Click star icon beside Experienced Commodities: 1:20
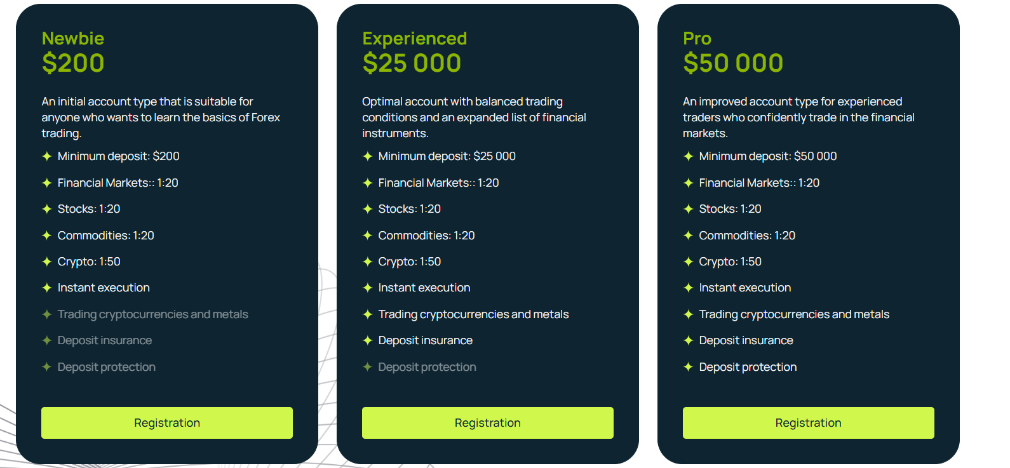 click(x=367, y=236)
